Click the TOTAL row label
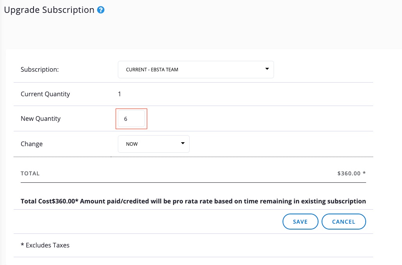 click(30, 173)
